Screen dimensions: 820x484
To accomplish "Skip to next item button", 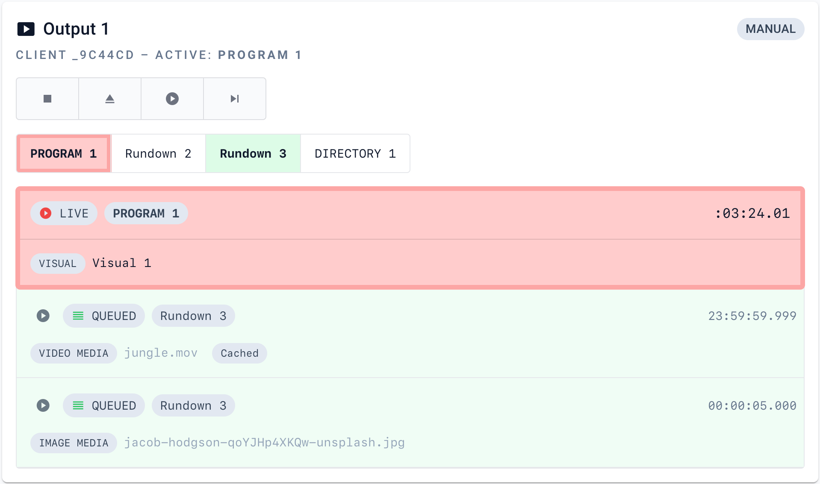I will pos(235,99).
